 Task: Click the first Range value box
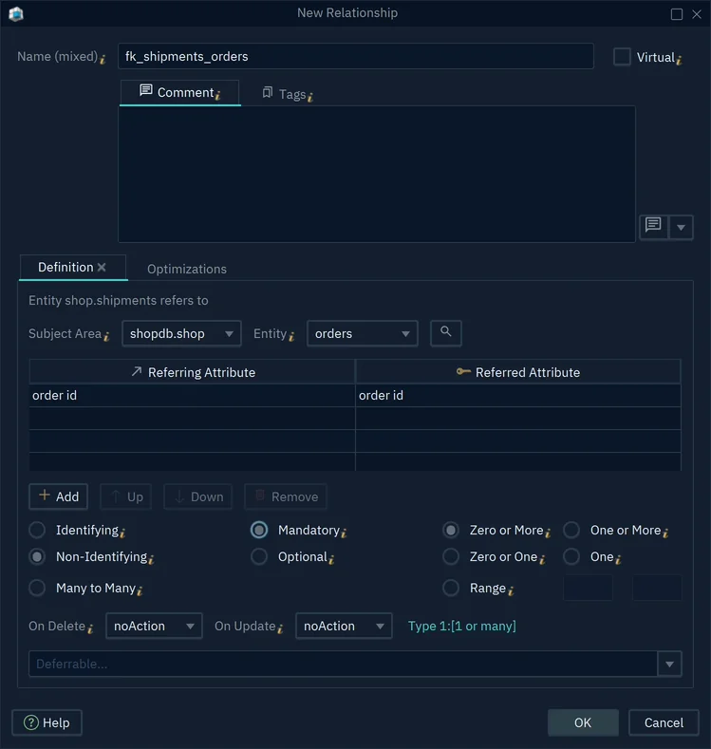click(588, 588)
